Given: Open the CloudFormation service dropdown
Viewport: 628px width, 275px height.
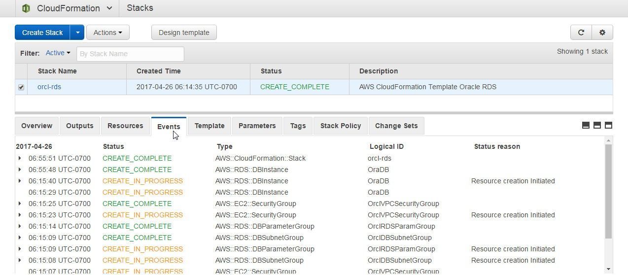Looking at the screenshot, I should (x=109, y=8).
